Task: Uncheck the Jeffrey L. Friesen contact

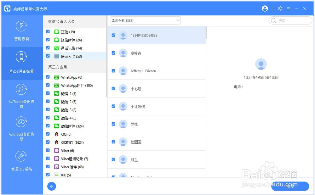Action: pyautogui.click(x=113, y=71)
